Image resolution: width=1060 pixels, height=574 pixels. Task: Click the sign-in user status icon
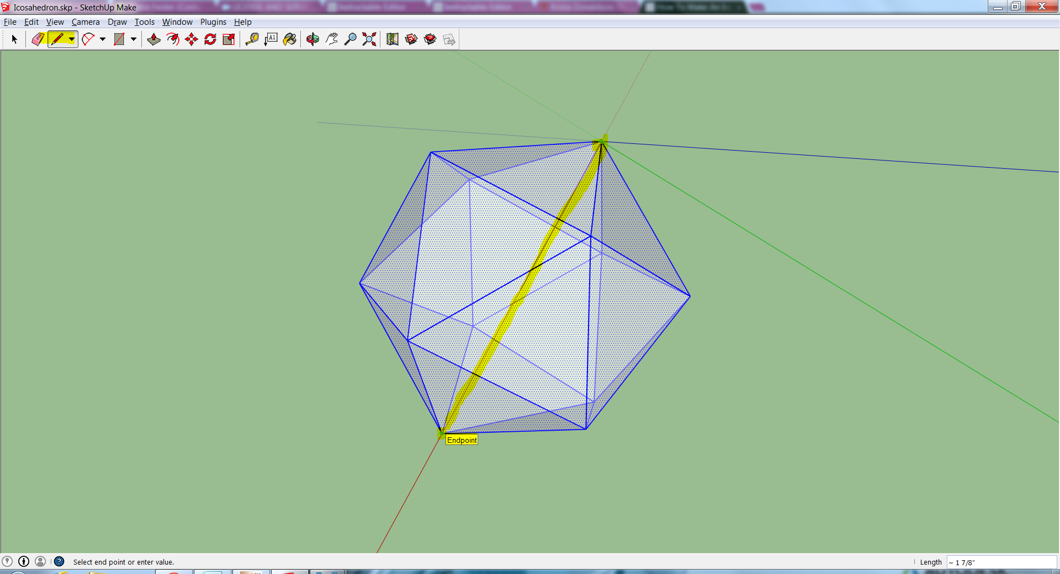coord(40,561)
